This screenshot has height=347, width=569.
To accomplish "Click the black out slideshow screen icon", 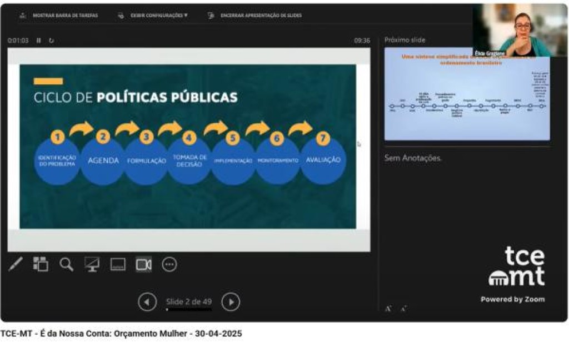I will pos(92,264).
